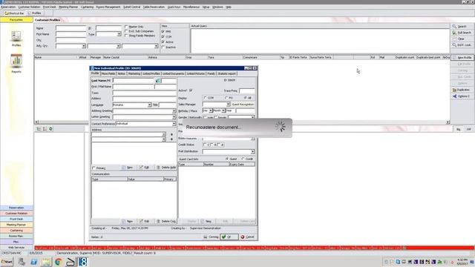Image resolution: width=475 pixels, height=267 pixels.
Task: Open the blue number 8 taskbar application
Action: click(x=82, y=262)
